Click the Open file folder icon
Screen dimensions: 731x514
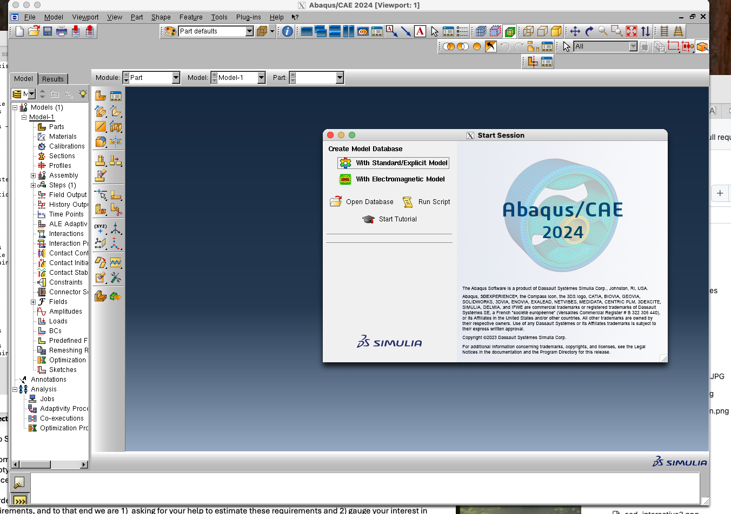(x=34, y=31)
